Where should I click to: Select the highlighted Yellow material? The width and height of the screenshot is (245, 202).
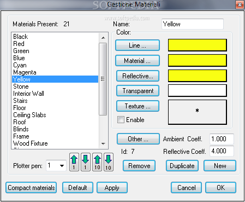point(55,79)
